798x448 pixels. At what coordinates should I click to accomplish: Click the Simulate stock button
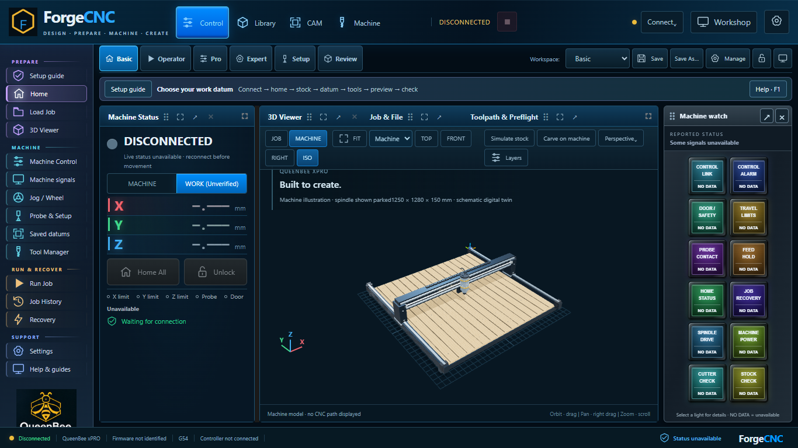pos(509,138)
